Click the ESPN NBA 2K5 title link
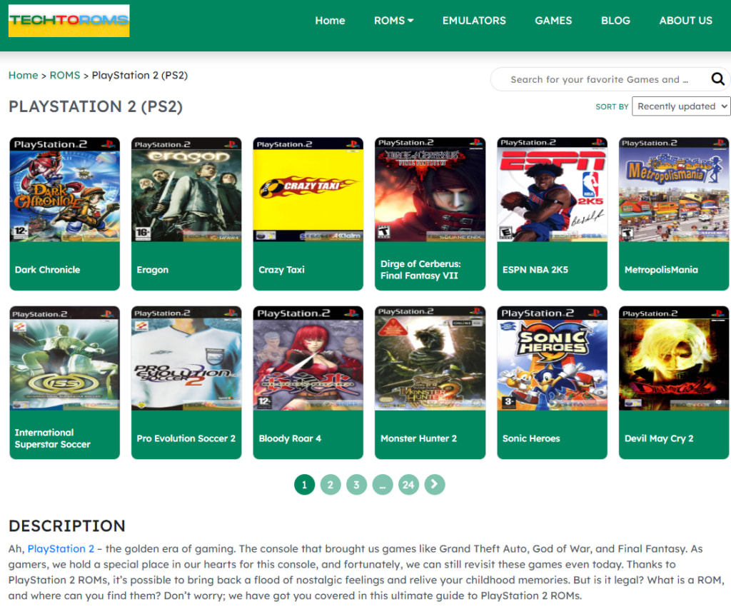Screen dimensions: 731x609 tap(535, 270)
